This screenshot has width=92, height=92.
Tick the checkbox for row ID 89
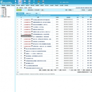pos(18,46)
